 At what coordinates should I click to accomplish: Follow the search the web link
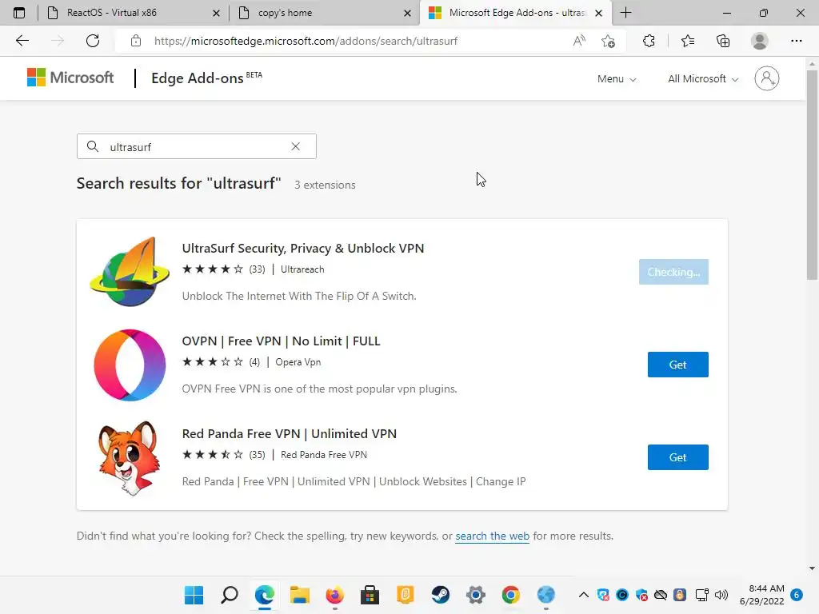coord(493,536)
